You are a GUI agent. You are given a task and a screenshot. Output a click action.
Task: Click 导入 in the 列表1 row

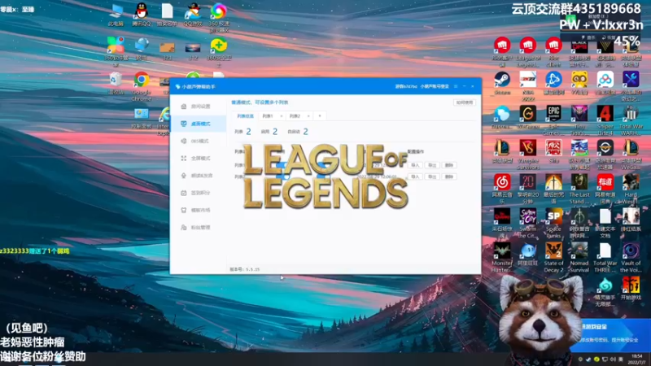pyautogui.click(x=415, y=165)
